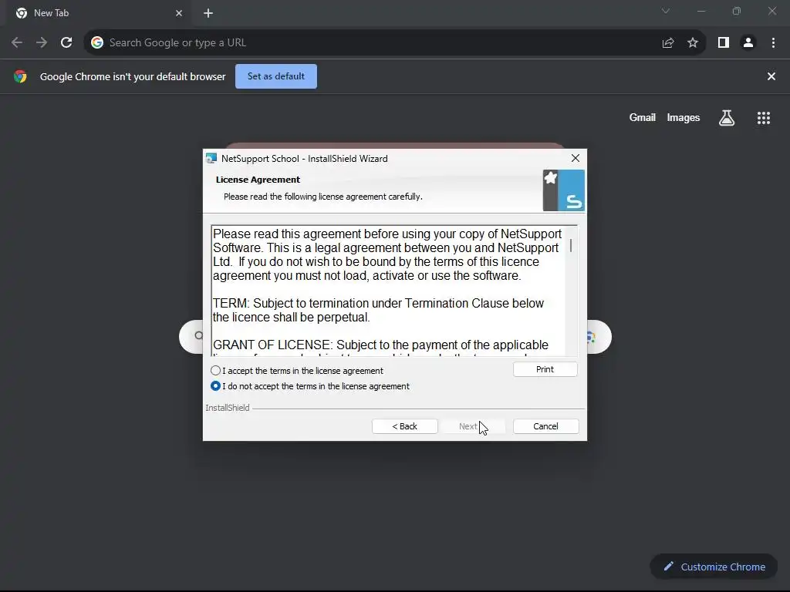This screenshot has height=592, width=790.
Task: Click the installer icon in dialog title bar
Action: click(211, 159)
